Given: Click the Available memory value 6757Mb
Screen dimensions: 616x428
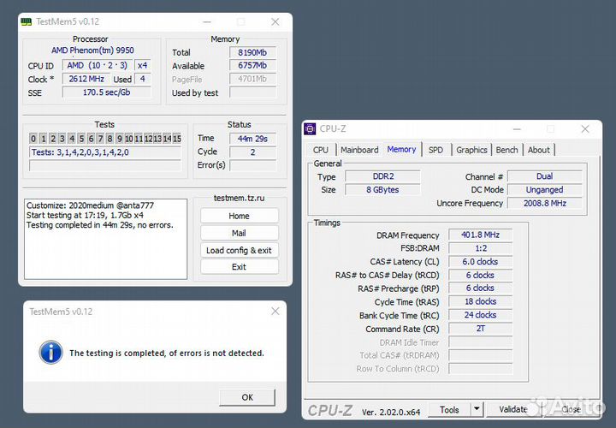Looking at the screenshot, I should (252, 66).
